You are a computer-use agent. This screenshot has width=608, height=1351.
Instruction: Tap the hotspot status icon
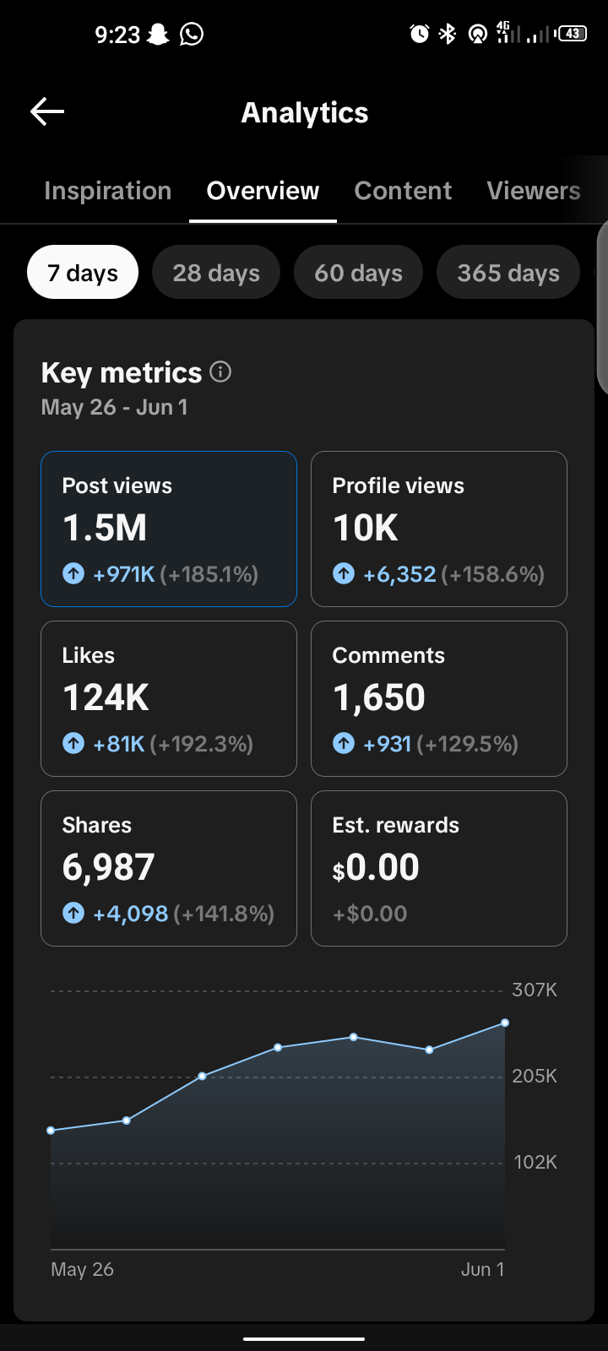click(477, 34)
